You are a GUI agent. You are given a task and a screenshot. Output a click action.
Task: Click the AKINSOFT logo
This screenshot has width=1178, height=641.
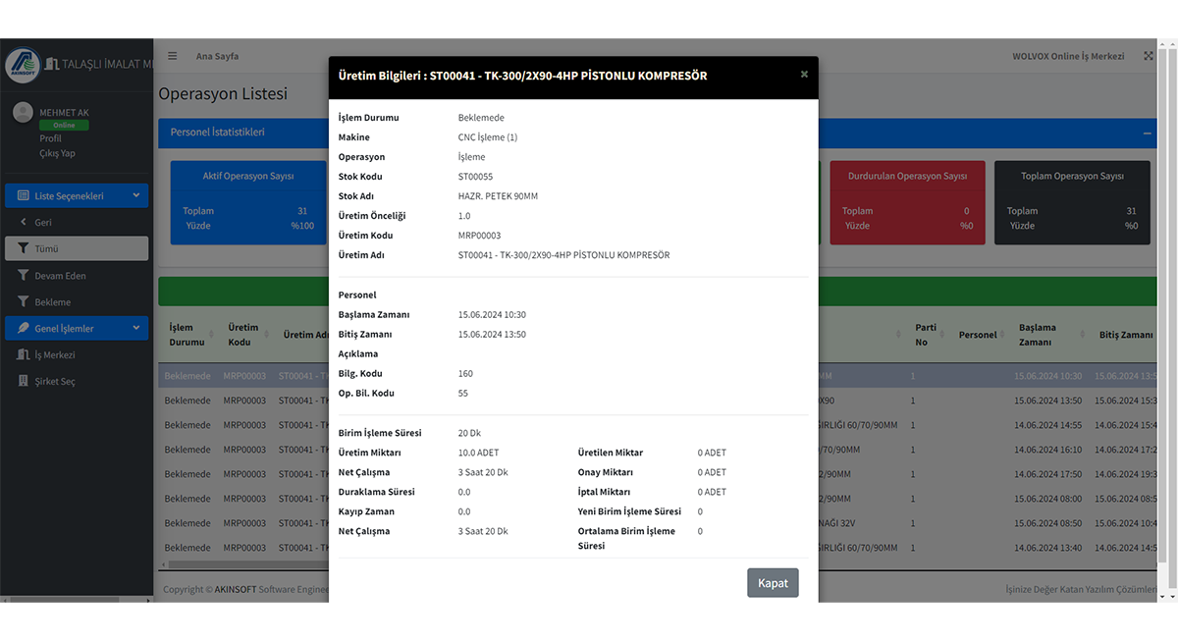pos(23,65)
